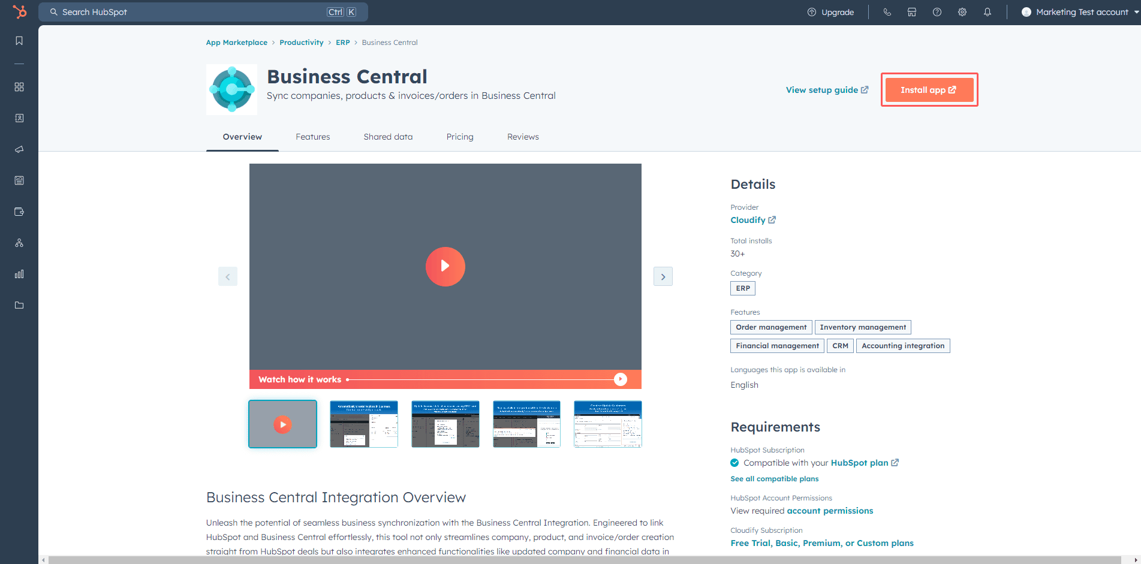The width and height of the screenshot is (1141, 564).
Task: Click See all compatible plans
Action: pyautogui.click(x=775, y=479)
